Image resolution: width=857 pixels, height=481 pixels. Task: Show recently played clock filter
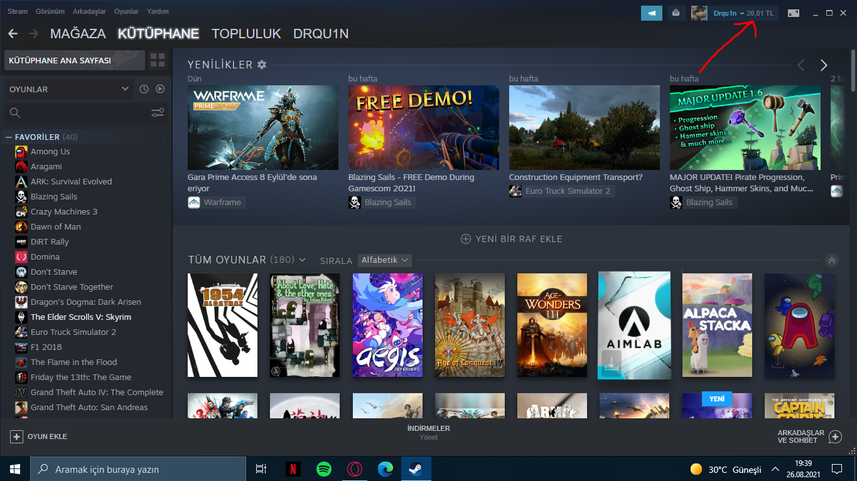tap(144, 89)
